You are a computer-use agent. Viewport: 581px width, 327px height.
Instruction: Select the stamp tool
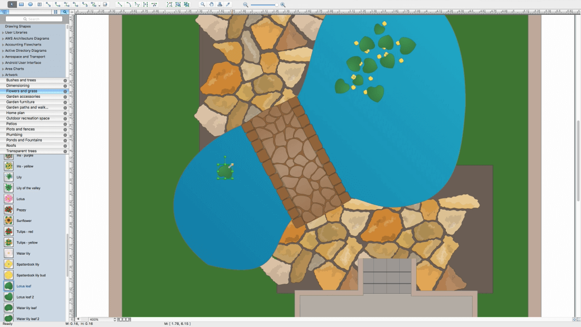click(x=220, y=4)
